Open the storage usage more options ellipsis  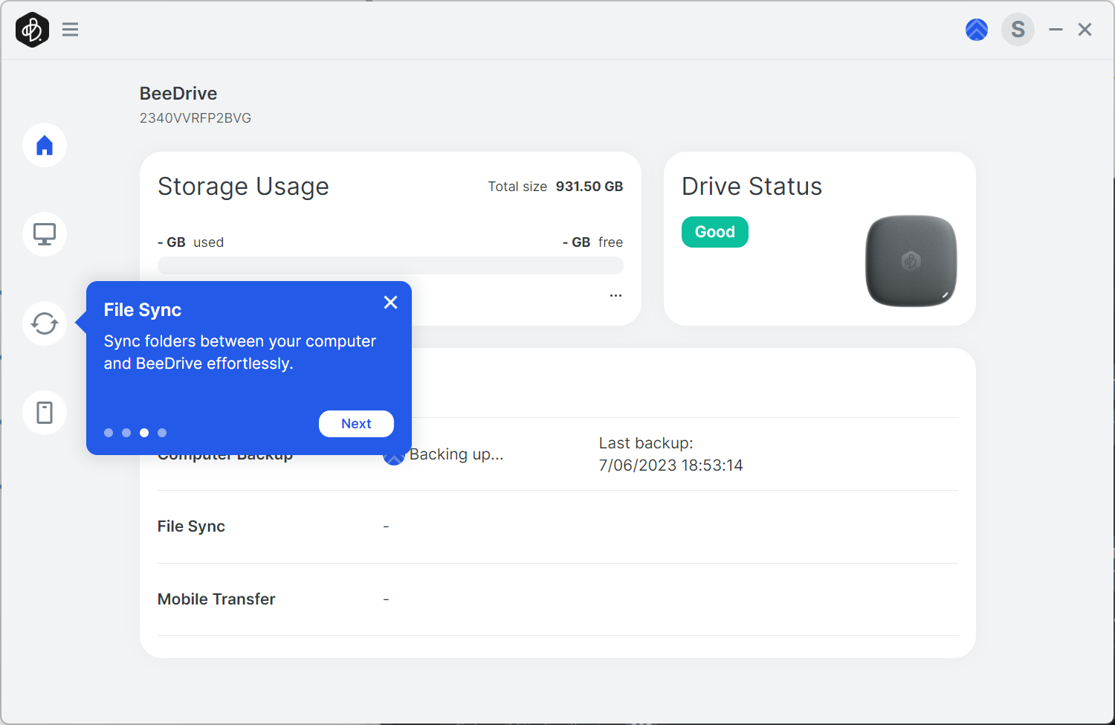tap(615, 295)
